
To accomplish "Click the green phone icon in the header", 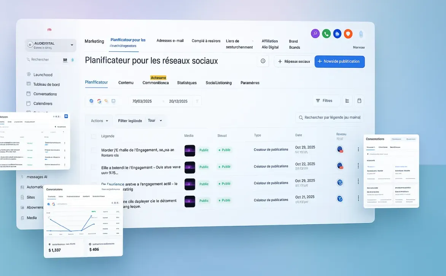I will click(x=326, y=34).
